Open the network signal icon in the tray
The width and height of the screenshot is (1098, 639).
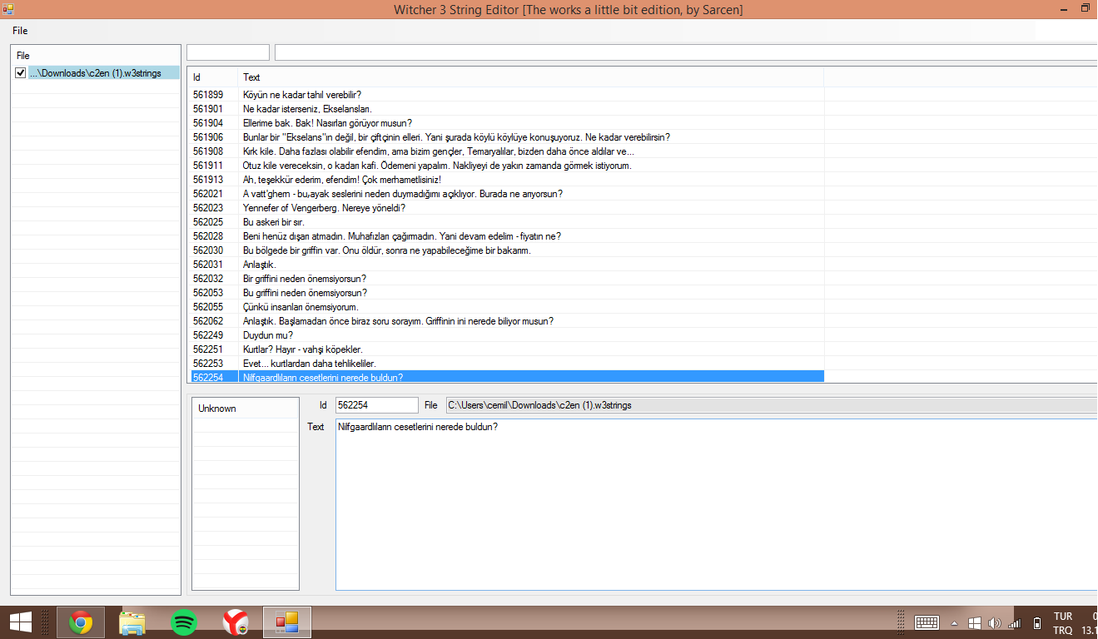click(x=1014, y=622)
